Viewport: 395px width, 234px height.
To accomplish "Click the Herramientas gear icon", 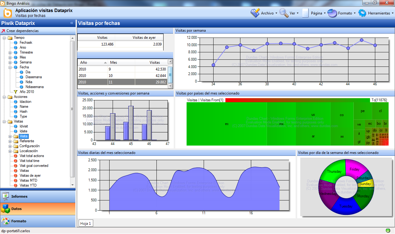I will [362, 13].
